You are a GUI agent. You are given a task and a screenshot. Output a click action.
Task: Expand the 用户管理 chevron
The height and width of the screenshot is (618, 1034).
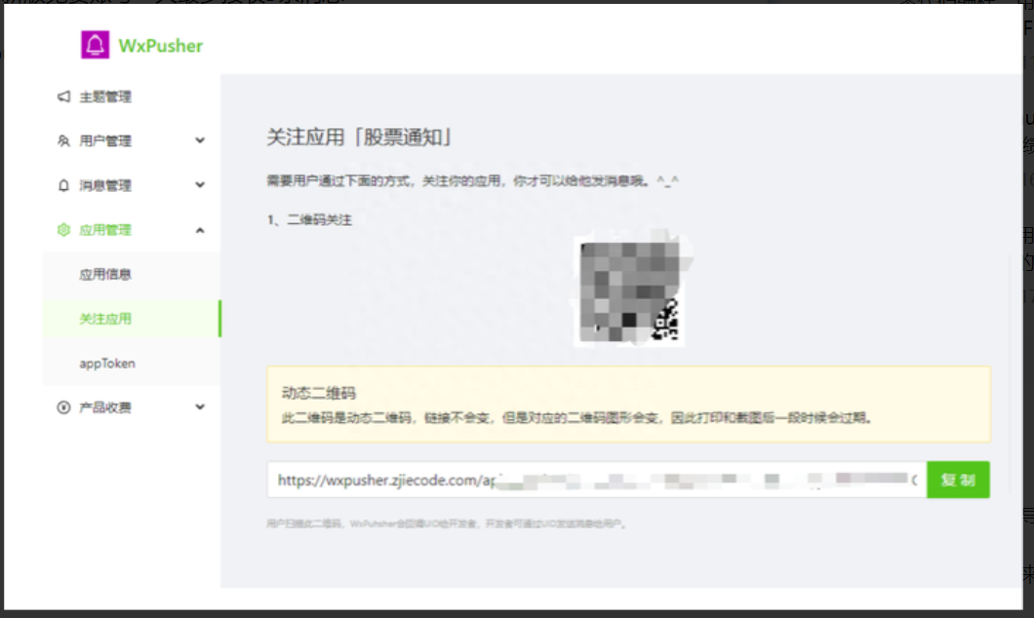coord(200,140)
